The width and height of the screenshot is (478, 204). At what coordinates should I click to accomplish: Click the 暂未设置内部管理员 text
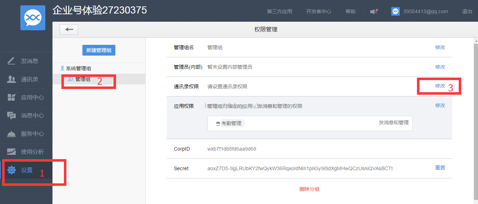230,67
